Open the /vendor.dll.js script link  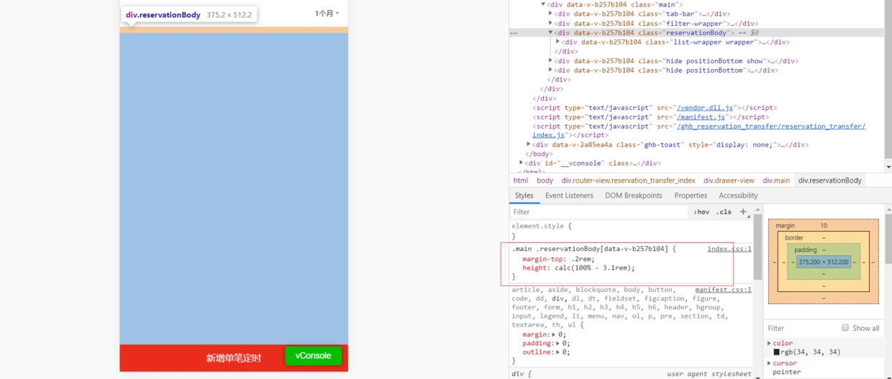705,108
